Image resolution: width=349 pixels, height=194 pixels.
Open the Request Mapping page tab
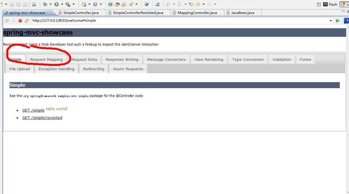(46, 59)
